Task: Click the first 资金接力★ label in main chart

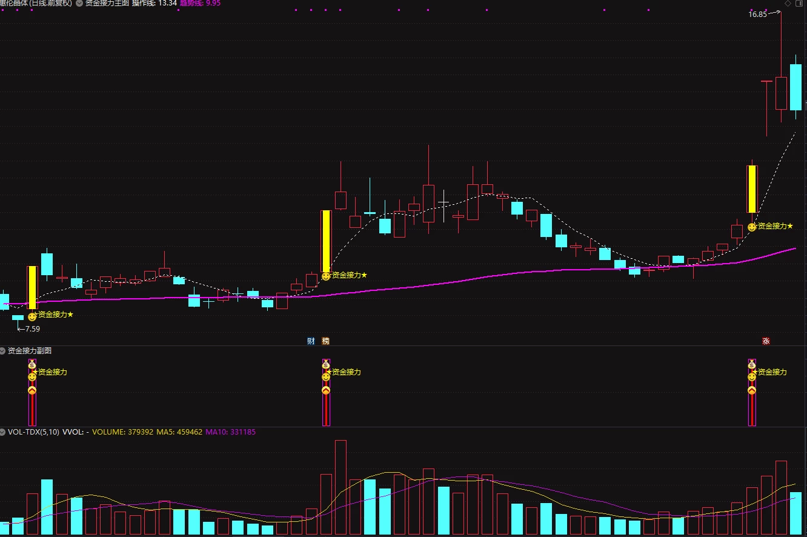Action: pyautogui.click(x=55, y=315)
